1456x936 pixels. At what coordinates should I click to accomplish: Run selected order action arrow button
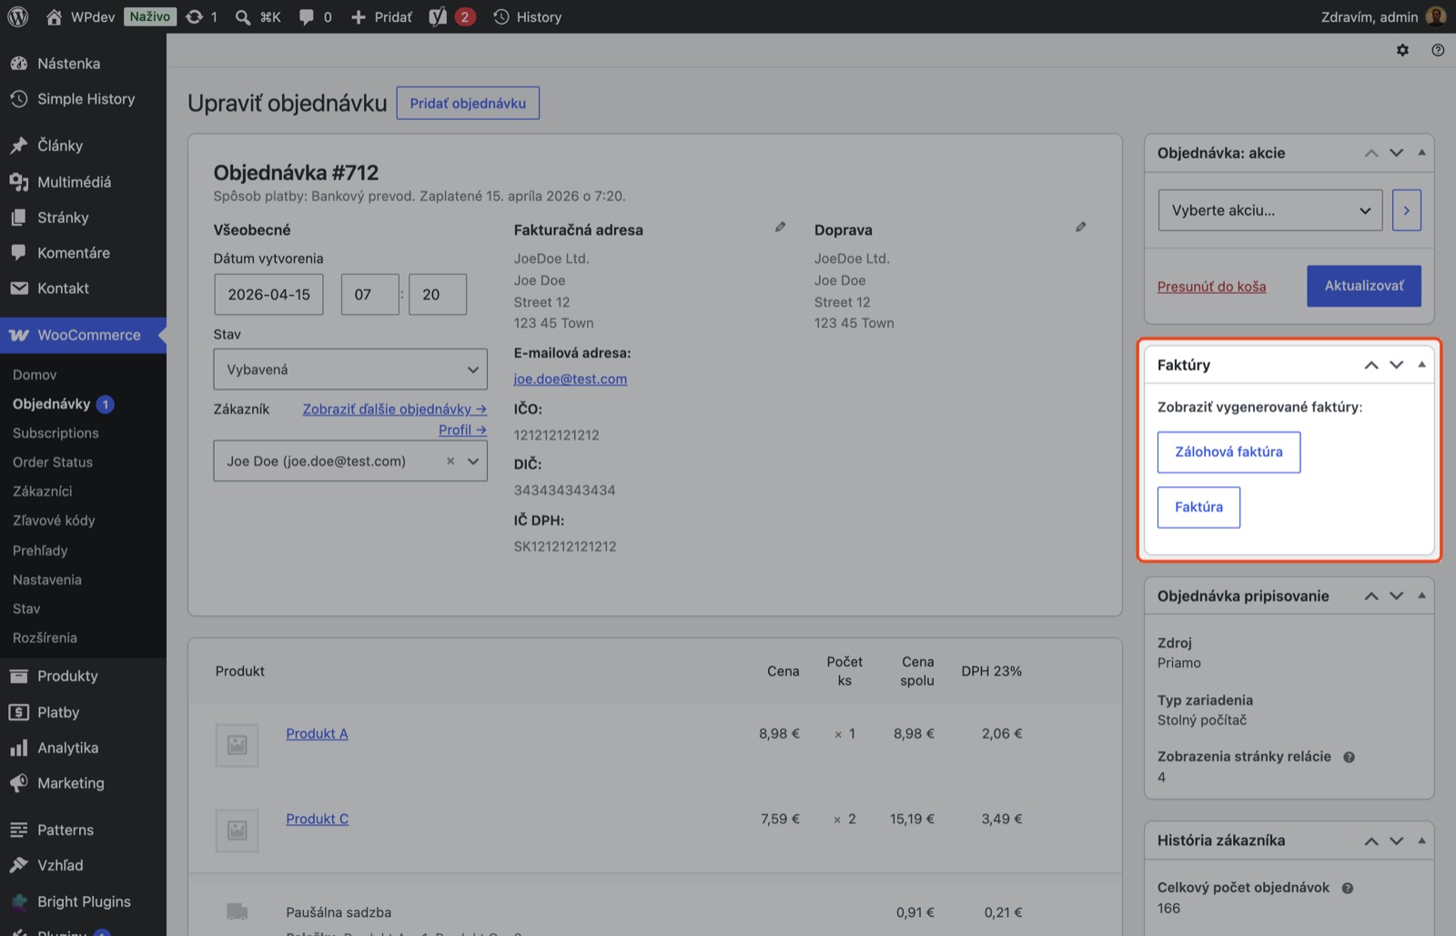tap(1406, 210)
